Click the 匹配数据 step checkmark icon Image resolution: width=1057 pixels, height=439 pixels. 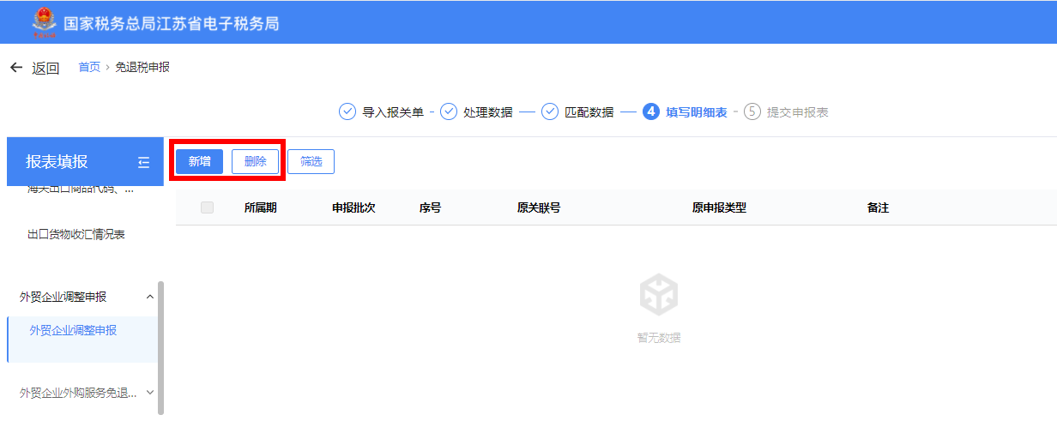[x=550, y=112]
